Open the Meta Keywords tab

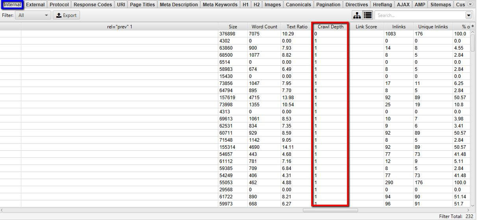tap(220, 5)
